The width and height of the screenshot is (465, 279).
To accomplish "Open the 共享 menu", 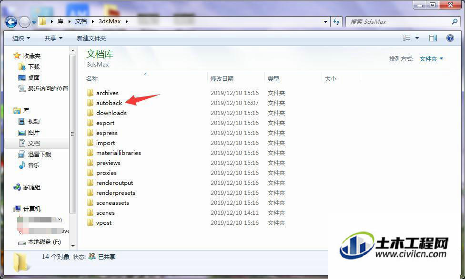I will tap(53, 38).
